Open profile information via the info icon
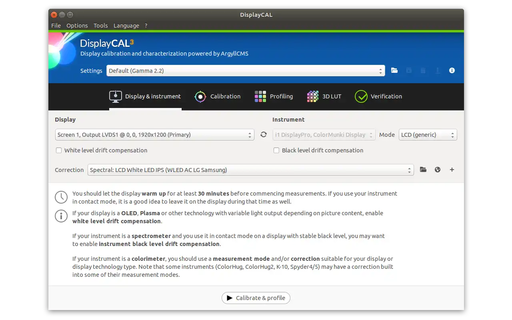Screen dimensions: 512x320 click(452, 70)
